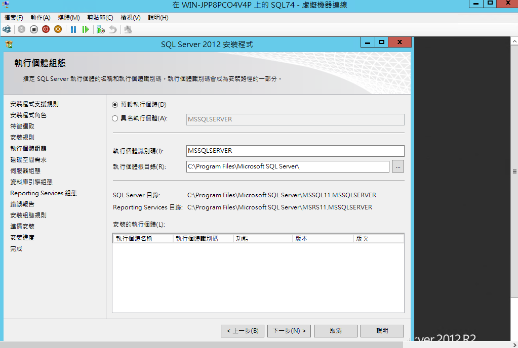Click the Revert toolbar icon

coord(113,29)
